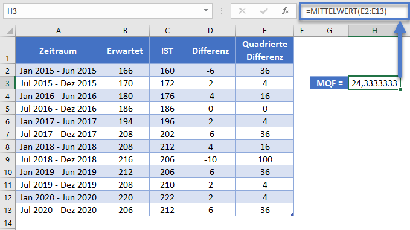The image size is (410, 230).
Task: Click Quadrierte Differenz value 100
Action: 264,159
